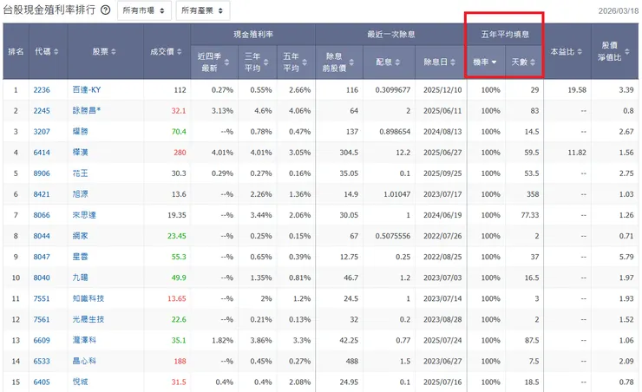This screenshot has width=642, height=392.
Task: Open stock code 6414 link
Action: [42, 153]
